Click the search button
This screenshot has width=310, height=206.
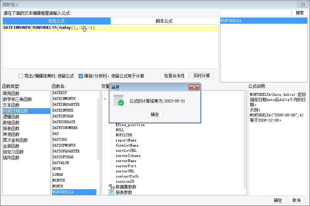click(x=300, y=13)
